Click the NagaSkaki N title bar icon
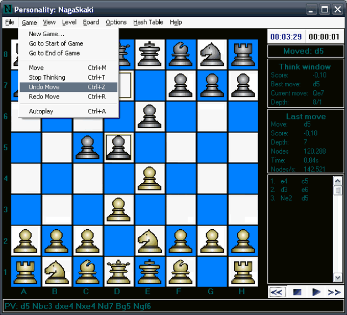The image size is (347, 315). (8, 9)
